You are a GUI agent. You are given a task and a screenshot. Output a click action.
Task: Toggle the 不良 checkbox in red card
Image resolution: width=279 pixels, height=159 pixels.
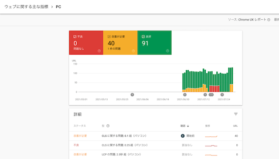click(75, 37)
